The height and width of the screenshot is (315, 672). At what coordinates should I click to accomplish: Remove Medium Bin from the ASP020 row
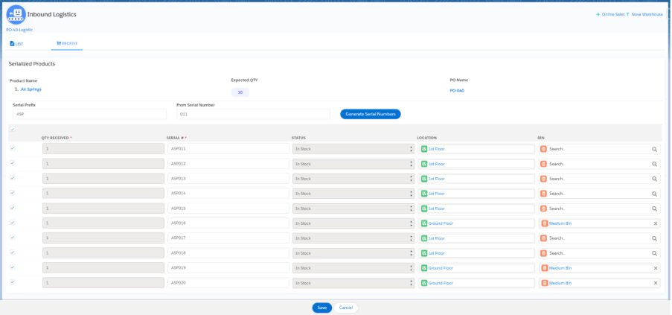[656, 283]
